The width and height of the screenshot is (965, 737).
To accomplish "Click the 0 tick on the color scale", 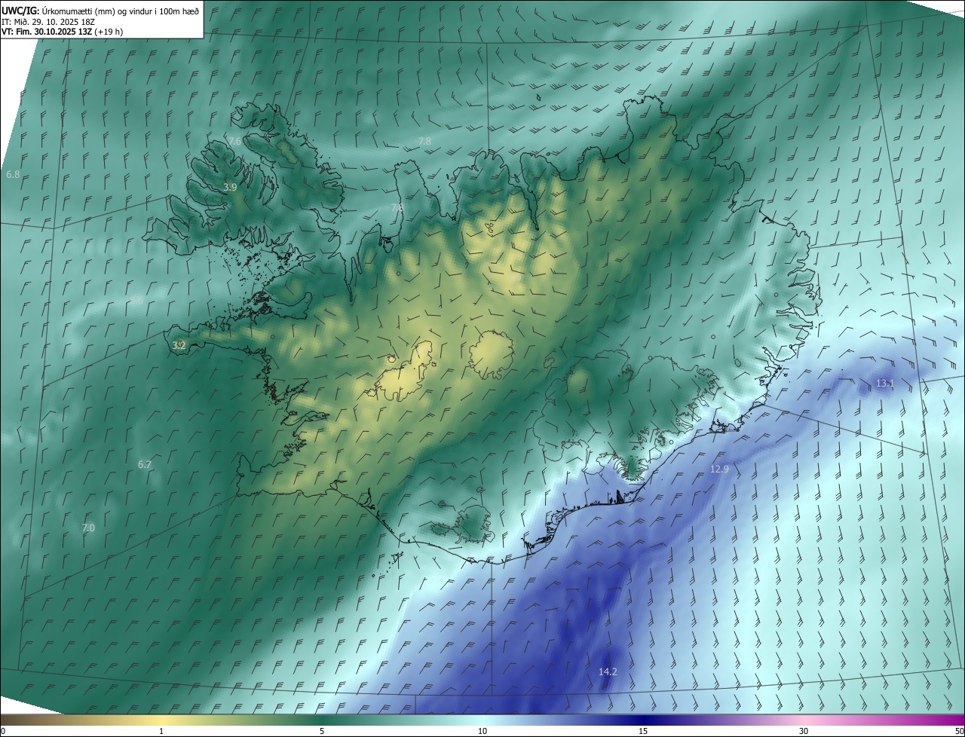I will point(3,731).
